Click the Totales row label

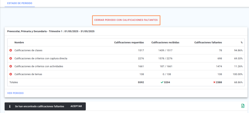(14, 82)
